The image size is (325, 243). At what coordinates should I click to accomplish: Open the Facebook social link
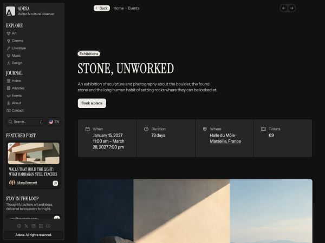(x=19, y=226)
